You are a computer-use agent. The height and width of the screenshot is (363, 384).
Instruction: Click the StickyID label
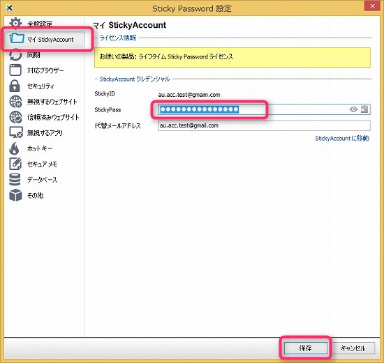click(105, 93)
